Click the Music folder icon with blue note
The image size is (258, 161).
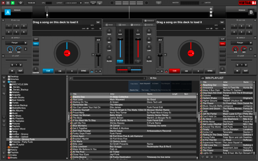[9, 82]
